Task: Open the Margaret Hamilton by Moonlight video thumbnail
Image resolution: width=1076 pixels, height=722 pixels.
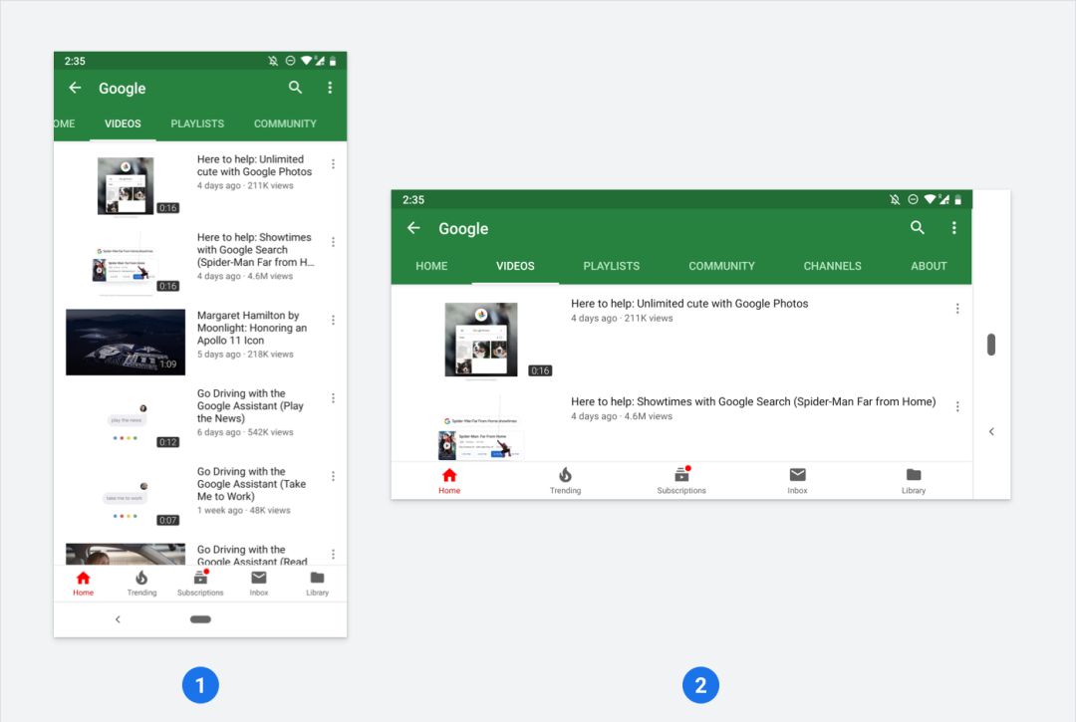Action: tap(126, 343)
